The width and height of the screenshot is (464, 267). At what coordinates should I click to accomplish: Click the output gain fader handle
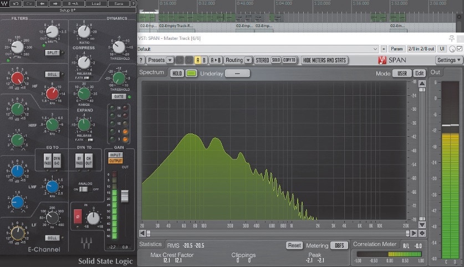[125, 196]
